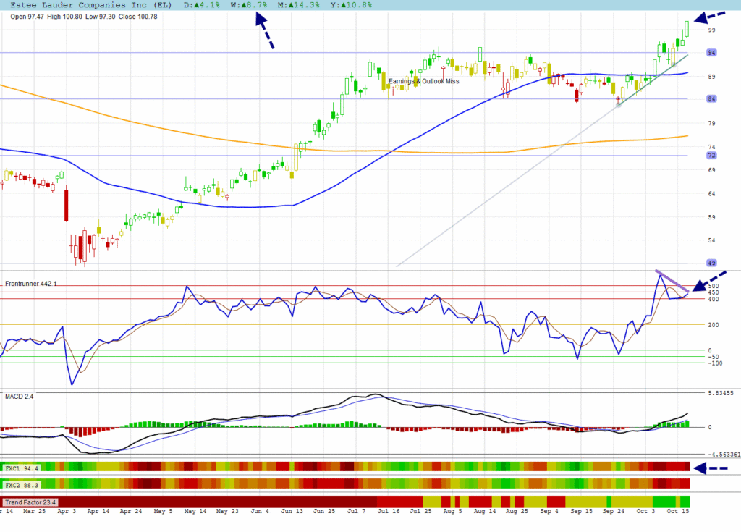This screenshot has height=532, width=741.
Task: Click the dashed arrow pointing at weekly change
Action: (x=264, y=31)
